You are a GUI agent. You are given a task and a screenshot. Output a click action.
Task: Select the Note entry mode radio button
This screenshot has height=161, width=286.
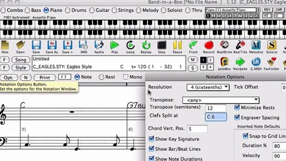pyautogui.click(x=77, y=77)
